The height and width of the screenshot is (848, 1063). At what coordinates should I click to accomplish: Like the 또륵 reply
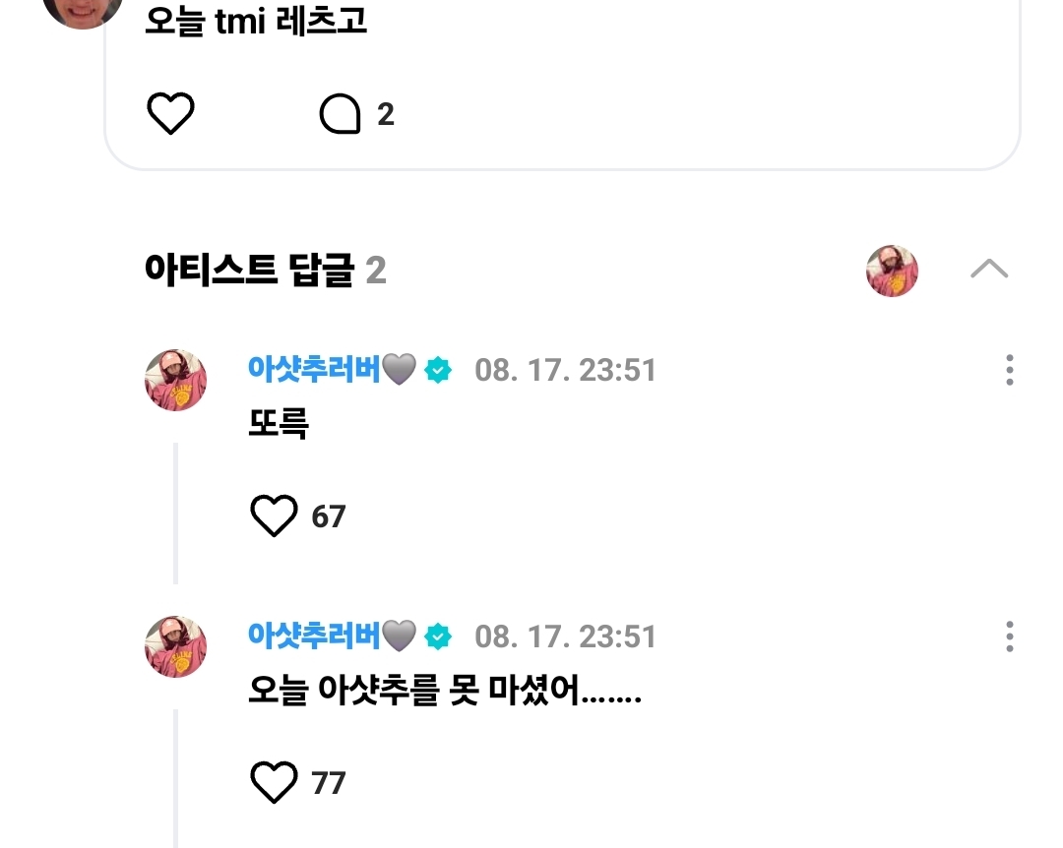tap(274, 515)
